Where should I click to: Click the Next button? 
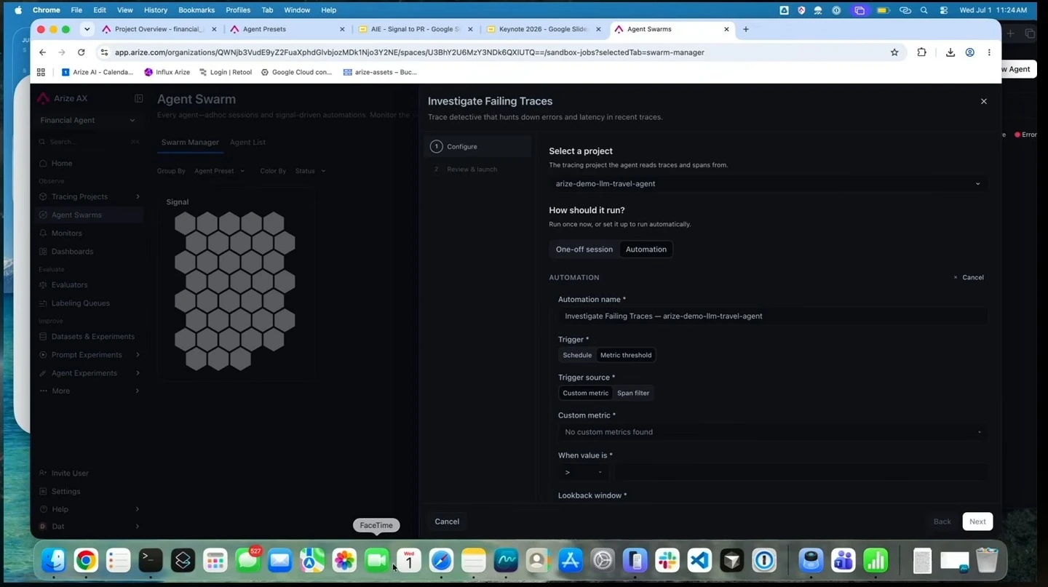click(x=977, y=522)
